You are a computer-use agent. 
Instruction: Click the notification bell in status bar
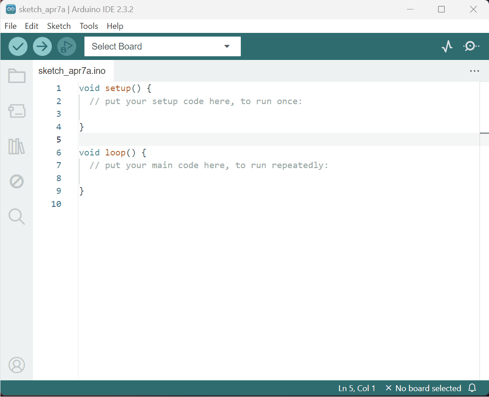click(472, 388)
